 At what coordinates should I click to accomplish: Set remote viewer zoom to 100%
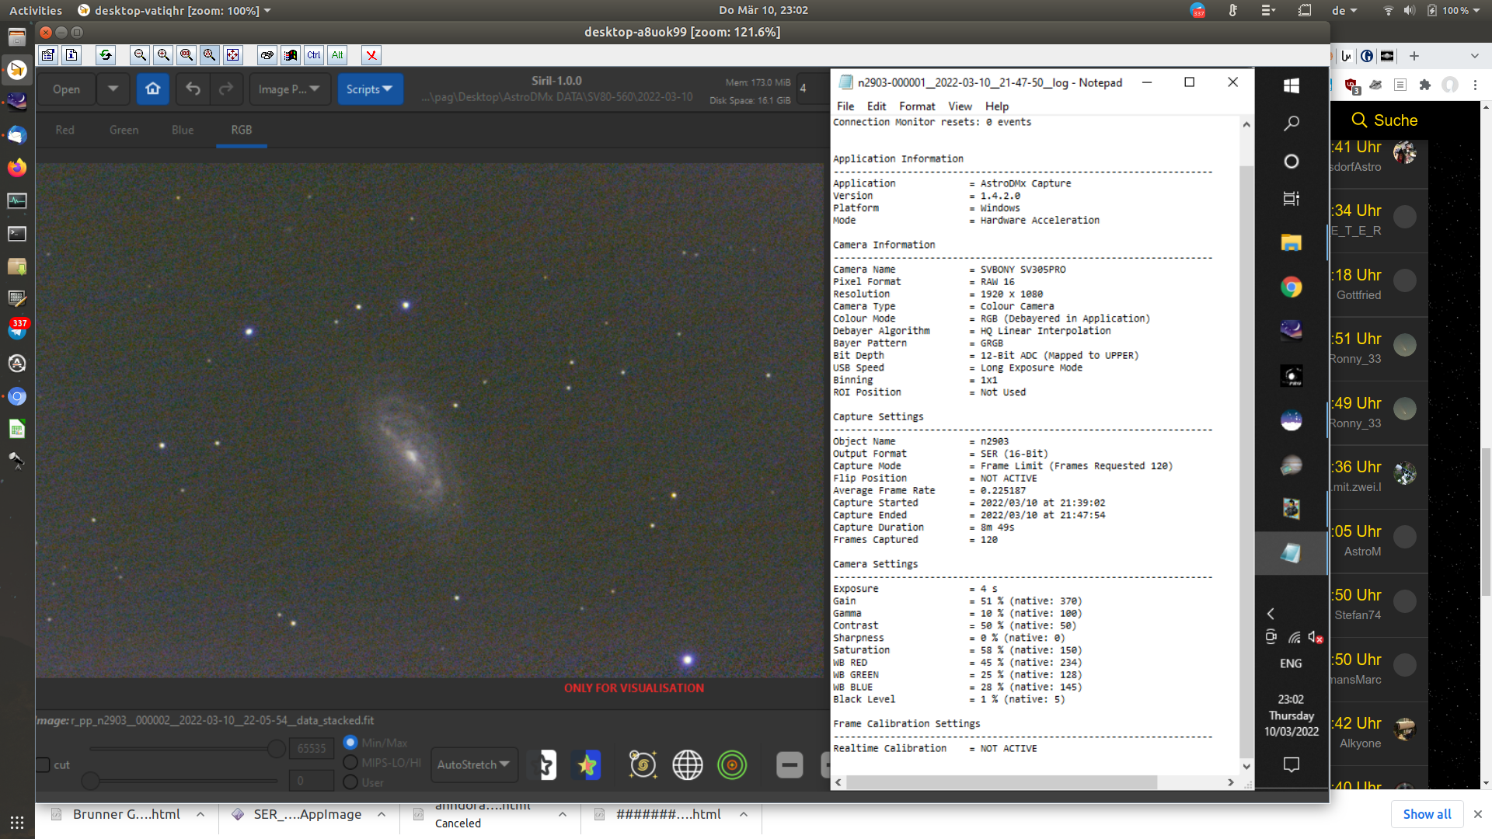(186, 55)
